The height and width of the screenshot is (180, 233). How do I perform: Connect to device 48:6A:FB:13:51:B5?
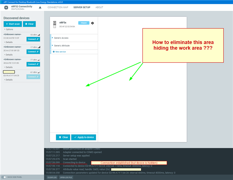[x=33, y=64]
